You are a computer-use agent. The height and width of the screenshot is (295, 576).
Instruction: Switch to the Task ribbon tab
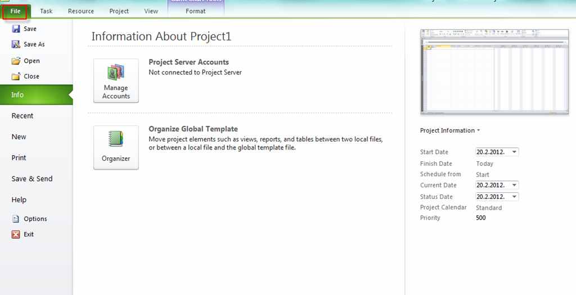tap(46, 11)
